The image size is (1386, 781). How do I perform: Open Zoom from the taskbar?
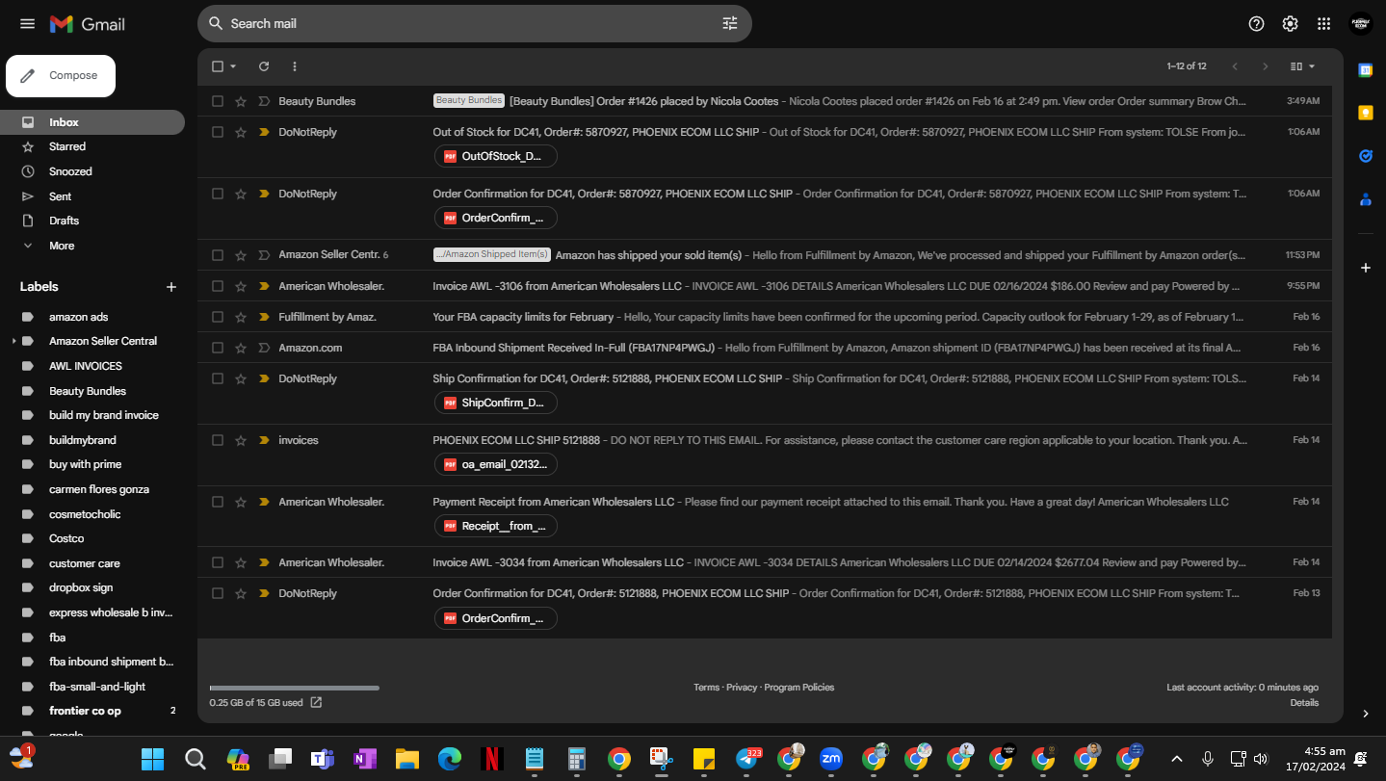point(831,759)
